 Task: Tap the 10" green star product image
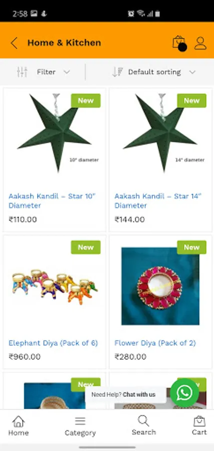point(55,134)
